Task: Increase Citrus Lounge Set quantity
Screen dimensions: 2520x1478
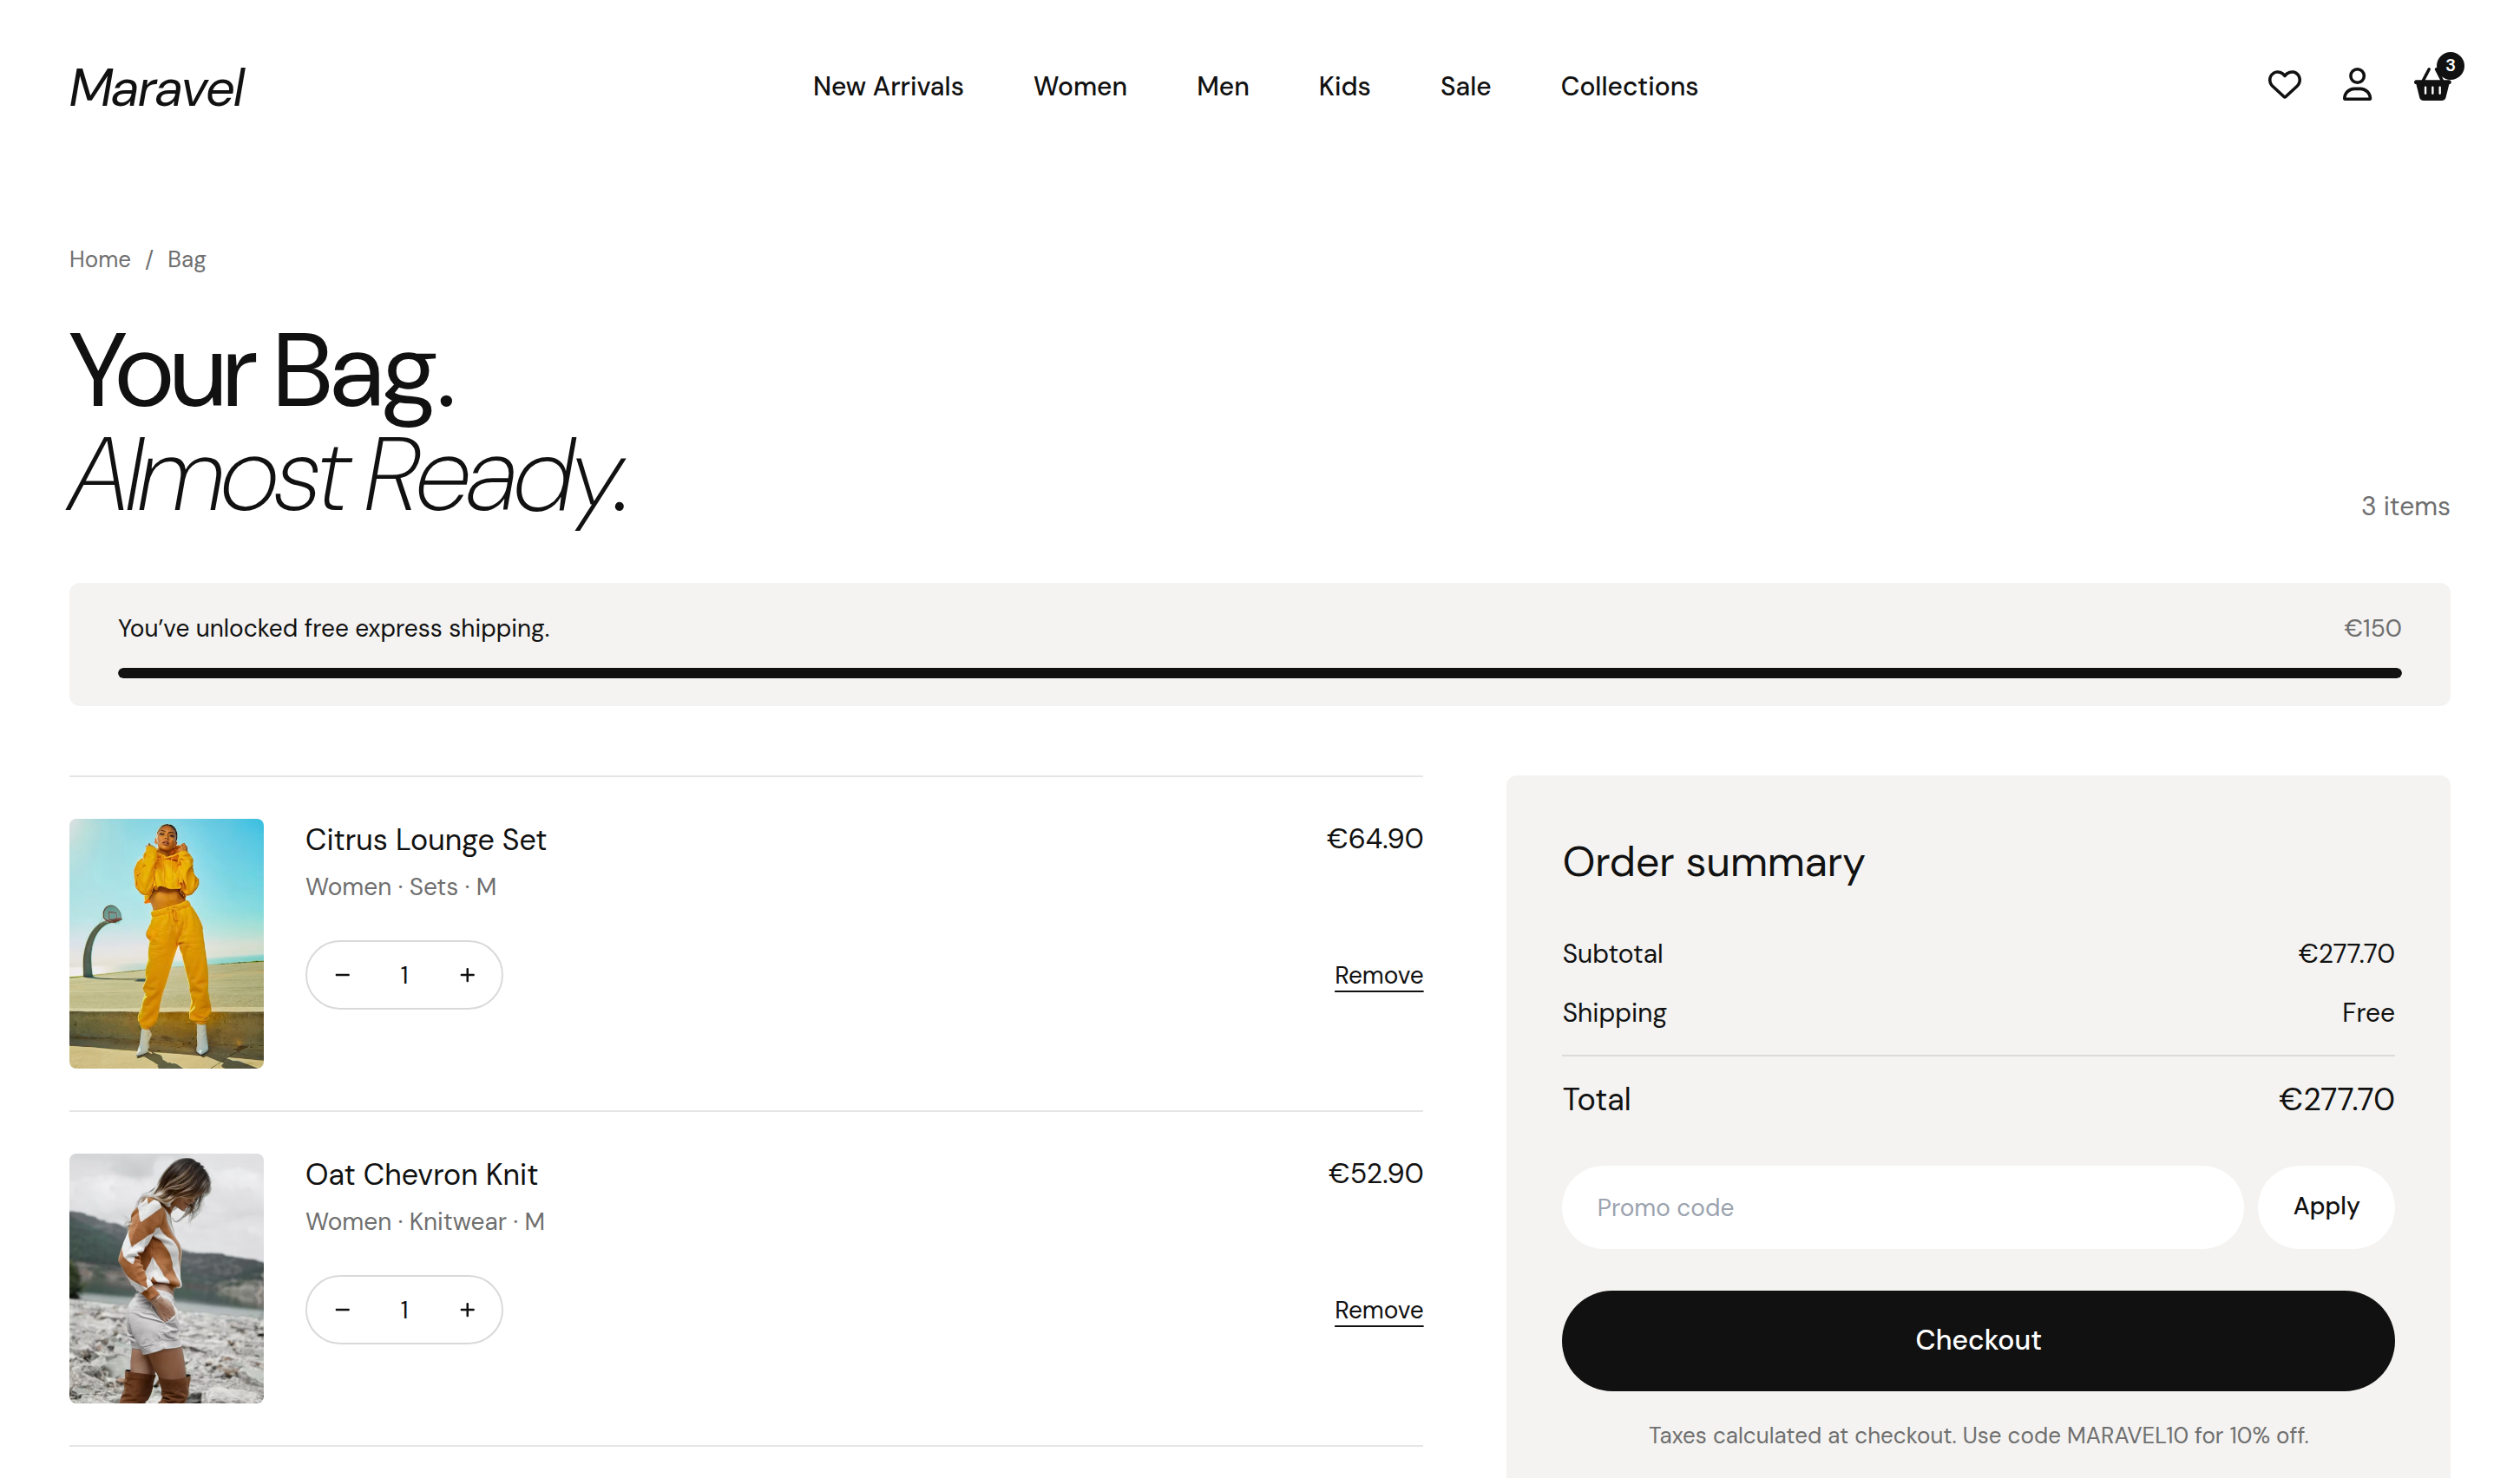Action: click(x=467, y=975)
